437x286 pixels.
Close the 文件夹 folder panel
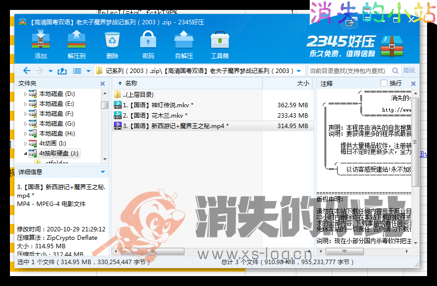coord(102,83)
